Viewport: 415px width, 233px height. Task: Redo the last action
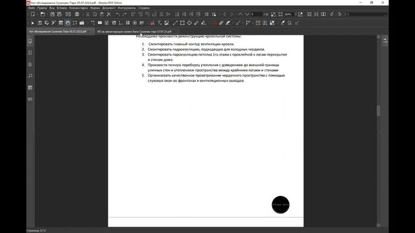pos(124,14)
